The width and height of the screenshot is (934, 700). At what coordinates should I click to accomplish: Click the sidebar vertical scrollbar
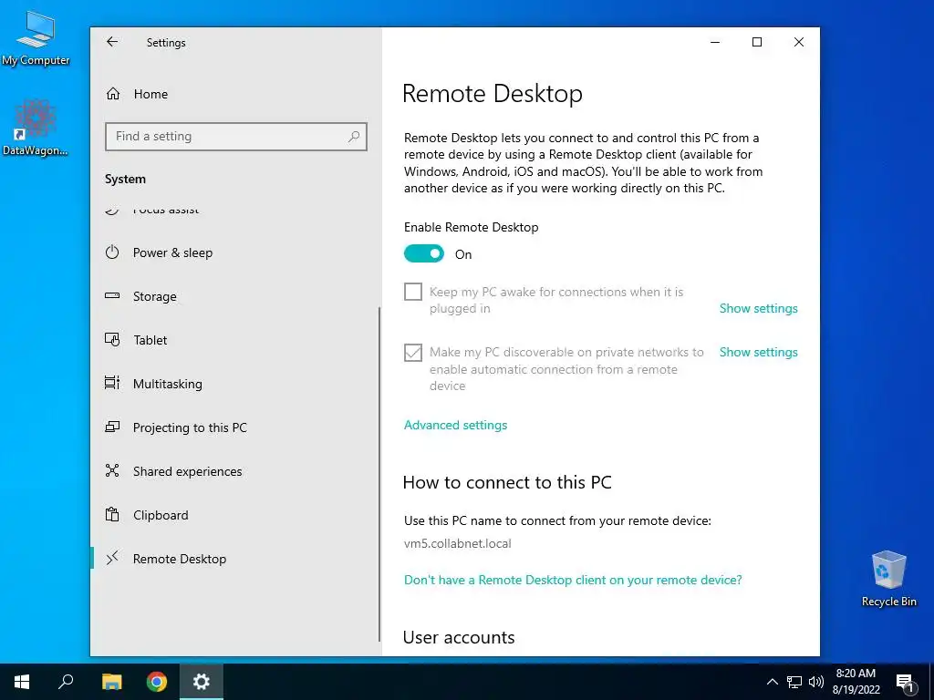[379, 474]
